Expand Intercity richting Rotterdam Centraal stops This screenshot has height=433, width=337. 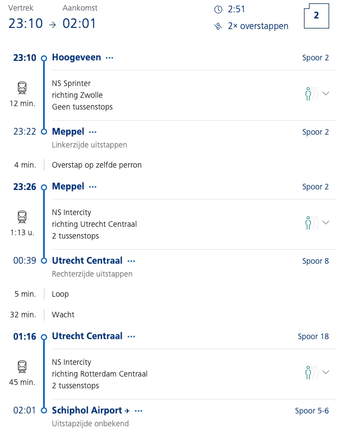tap(326, 372)
